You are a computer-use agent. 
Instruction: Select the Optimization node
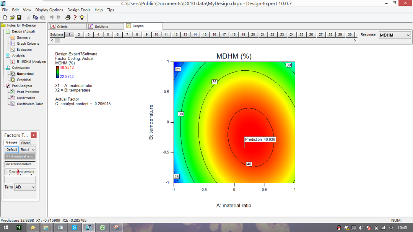click(21, 68)
